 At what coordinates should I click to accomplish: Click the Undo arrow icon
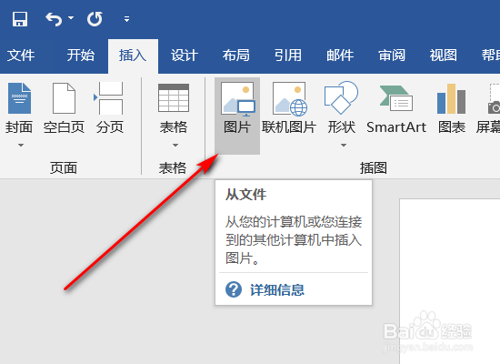tap(54, 19)
